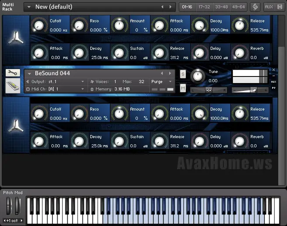Toggle the AUX view in rack header

click(x=269, y=7)
